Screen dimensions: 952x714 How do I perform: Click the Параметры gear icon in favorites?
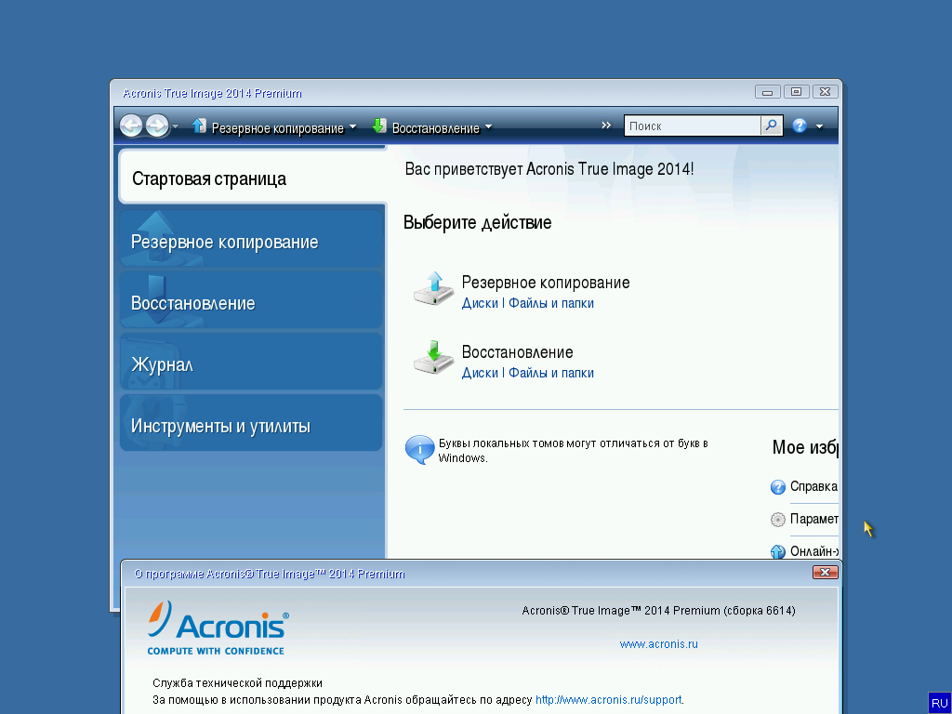778,520
